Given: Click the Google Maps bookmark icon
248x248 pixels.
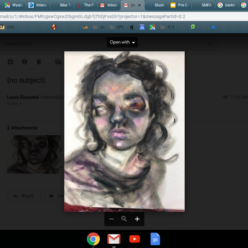Looking at the screenshot, I should click(153, 27).
